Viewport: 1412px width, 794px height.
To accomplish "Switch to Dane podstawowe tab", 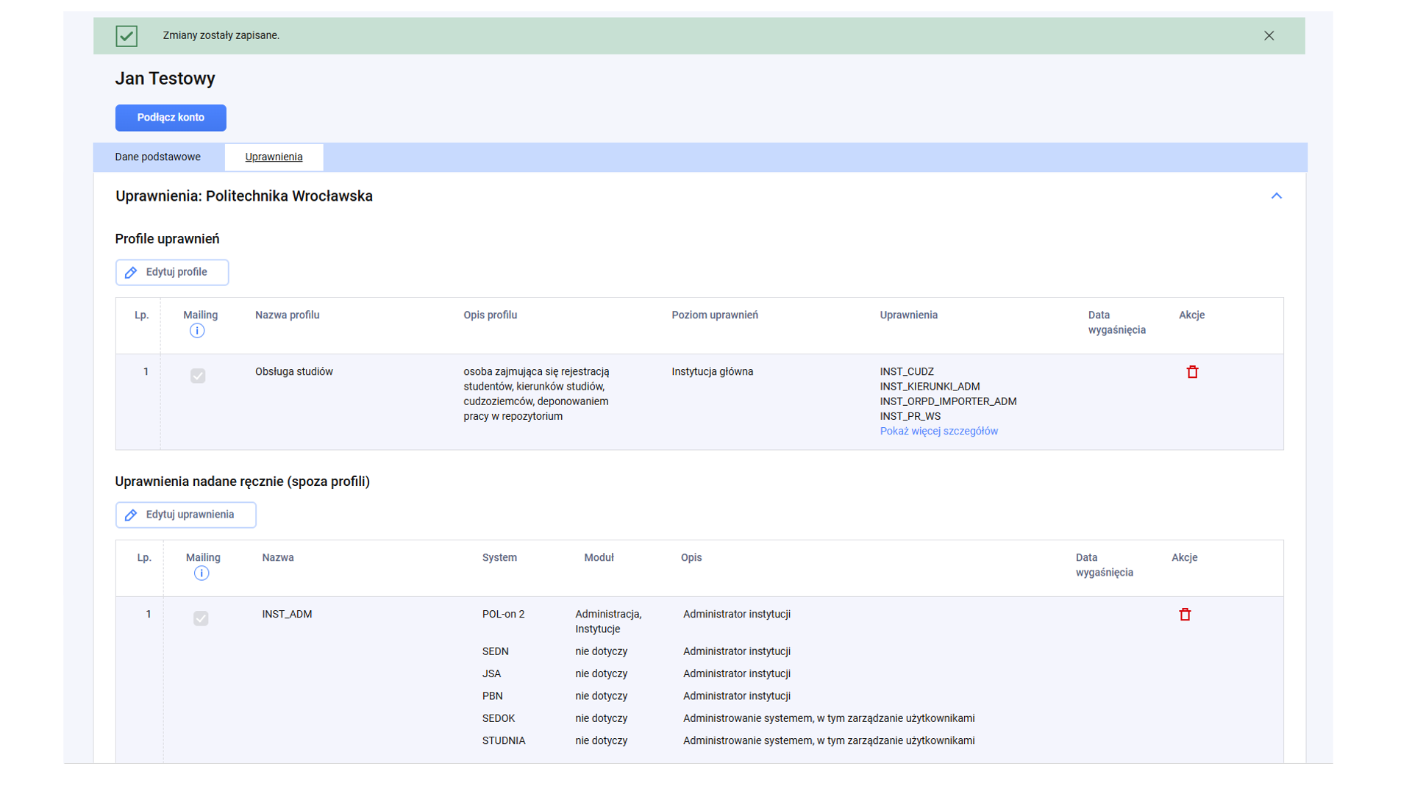I will tap(157, 157).
